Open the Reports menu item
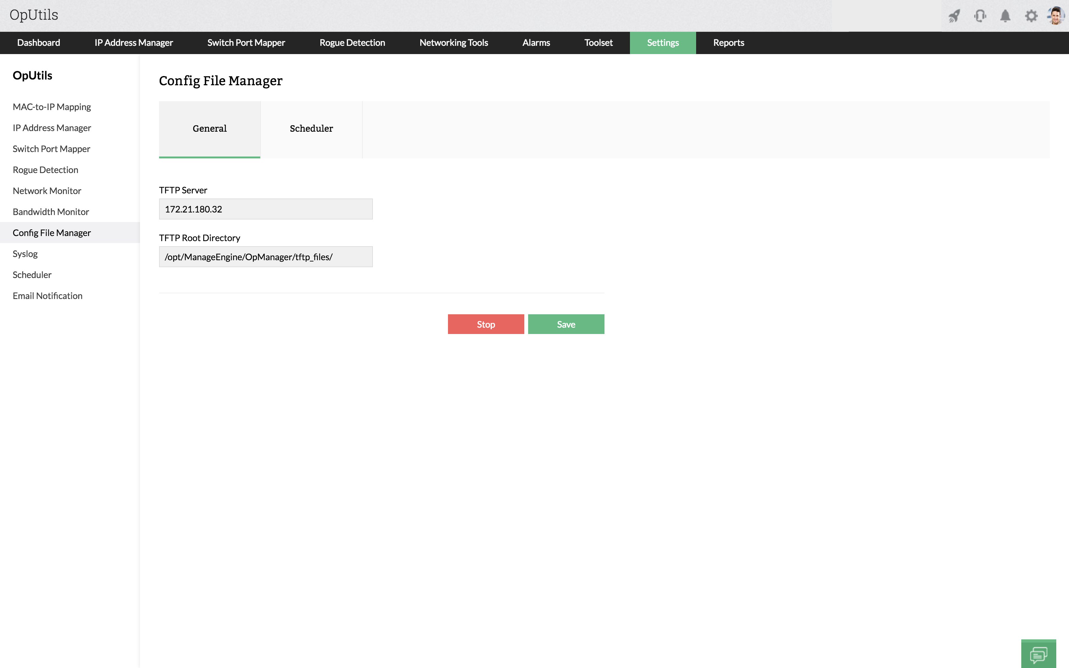Viewport: 1069px width, 668px height. (729, 43)
